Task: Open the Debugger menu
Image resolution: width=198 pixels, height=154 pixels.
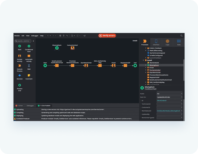Action: coord(35,36)
